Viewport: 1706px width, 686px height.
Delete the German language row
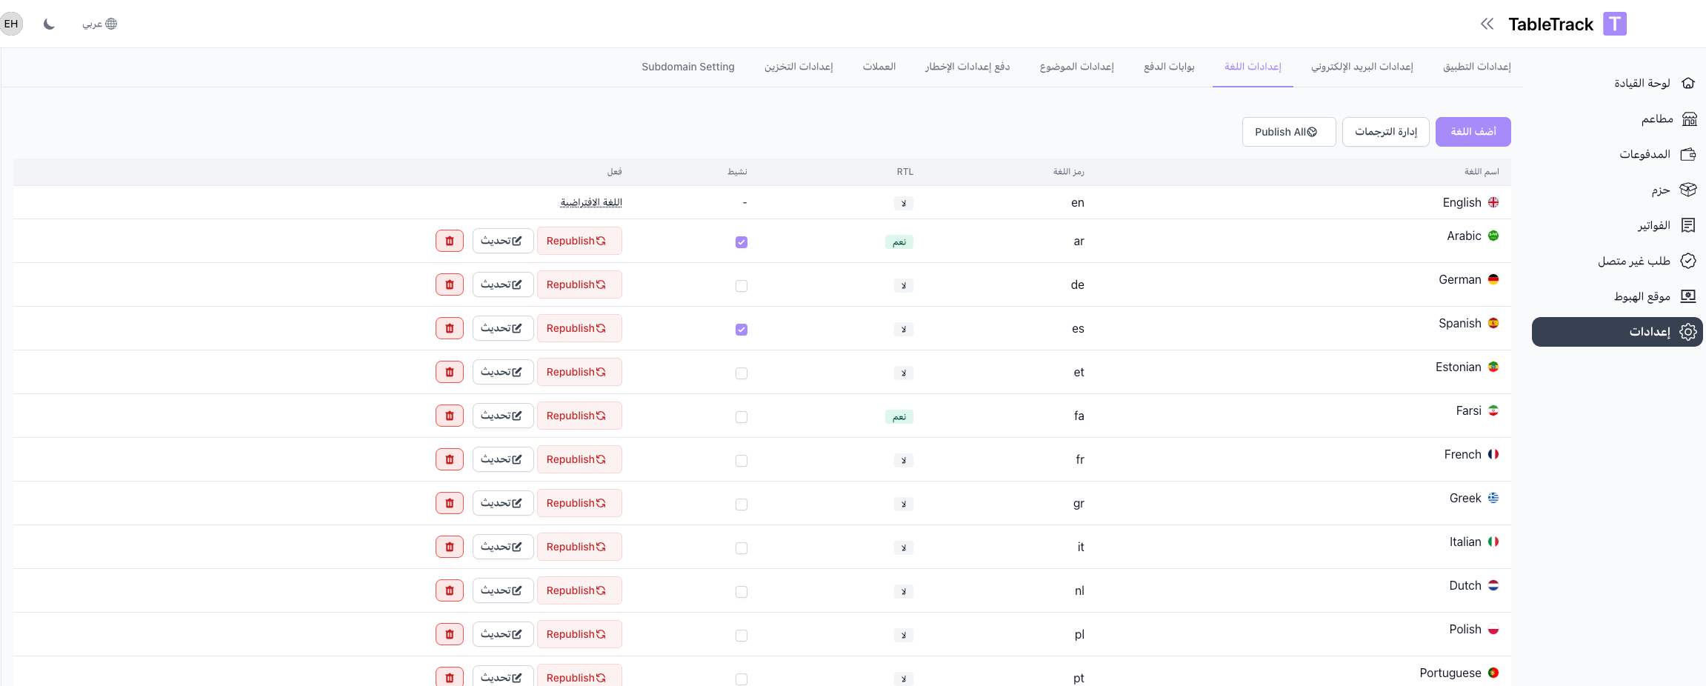449,284
